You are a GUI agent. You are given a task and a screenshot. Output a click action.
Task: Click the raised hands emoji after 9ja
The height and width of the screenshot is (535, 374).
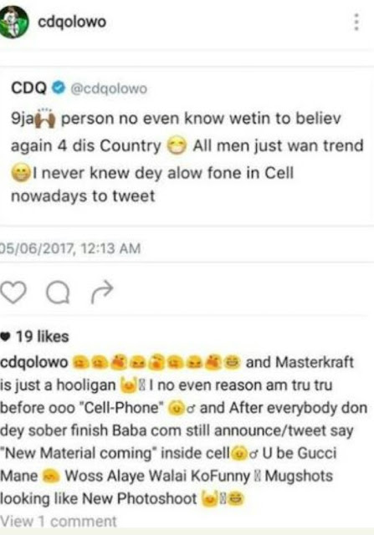pos(45,118)
